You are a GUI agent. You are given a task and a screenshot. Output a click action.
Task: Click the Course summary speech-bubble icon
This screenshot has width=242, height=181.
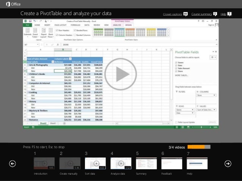point(215,14)
